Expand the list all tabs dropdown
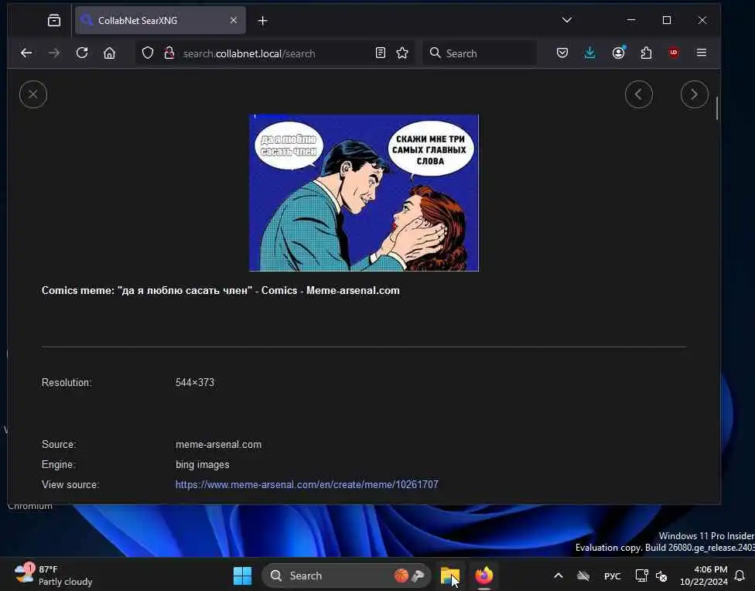The image size is (755, 591). (x=567, y=20)
